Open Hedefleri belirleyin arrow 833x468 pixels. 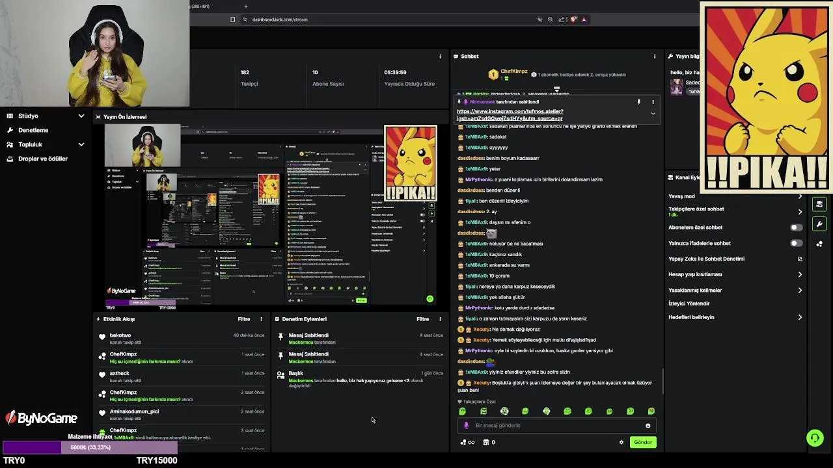[800, 317]
